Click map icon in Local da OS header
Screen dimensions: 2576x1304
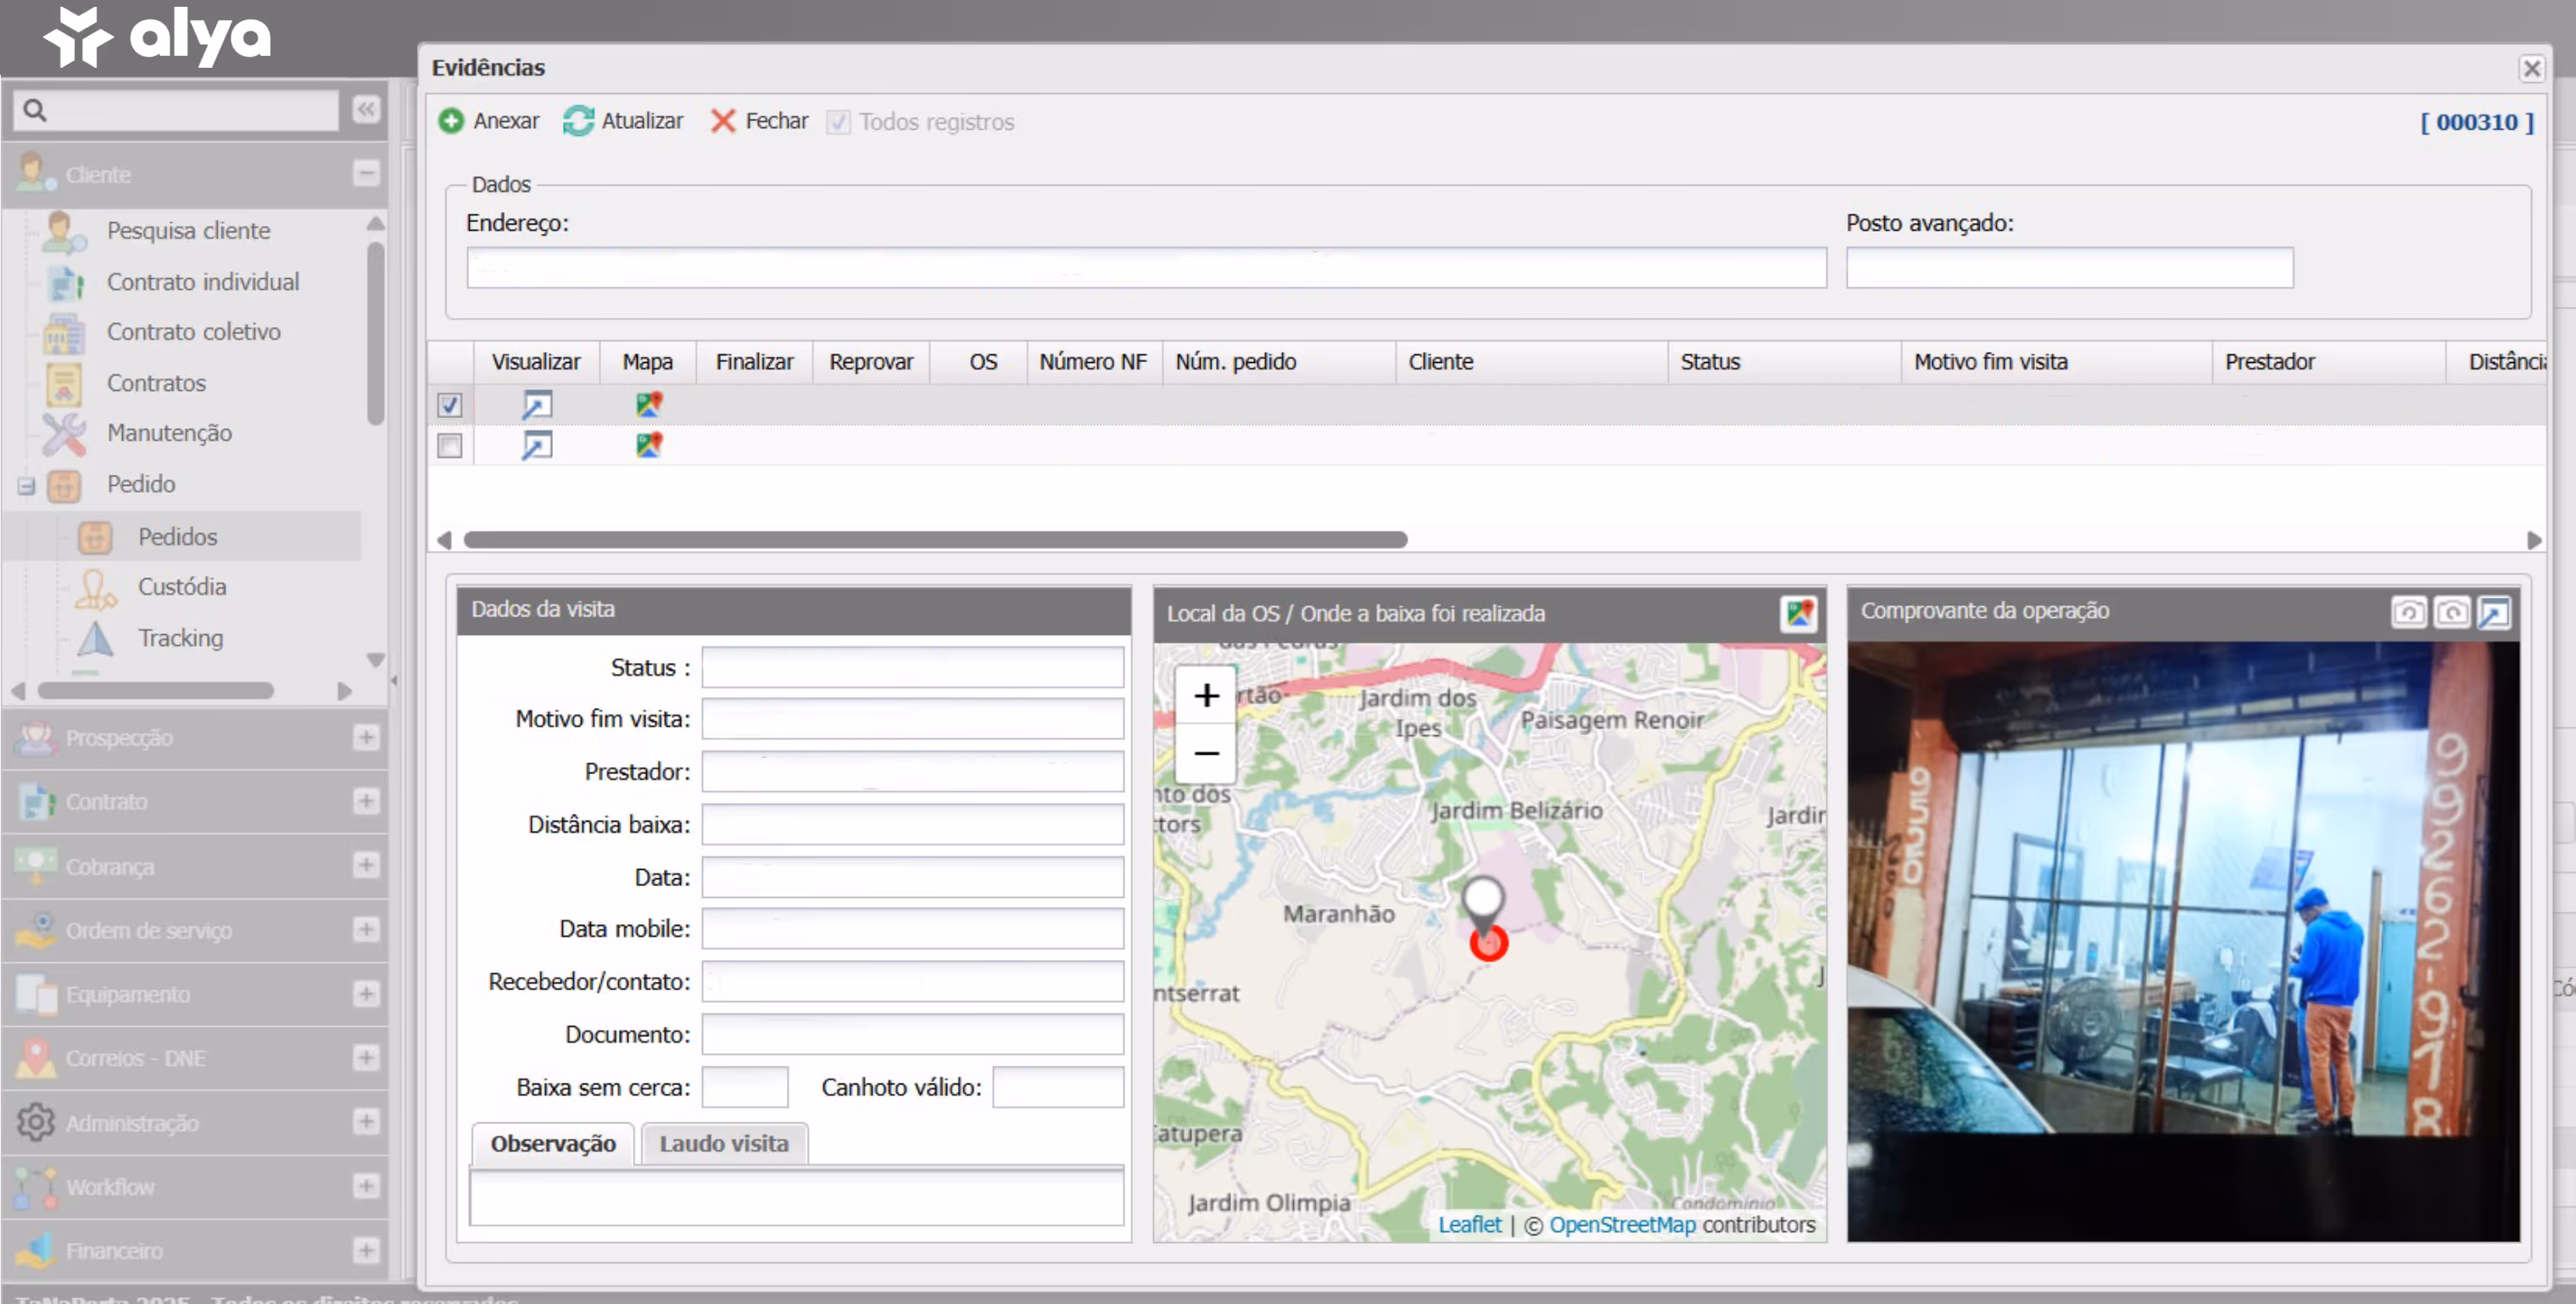[x=1798, y=613]
